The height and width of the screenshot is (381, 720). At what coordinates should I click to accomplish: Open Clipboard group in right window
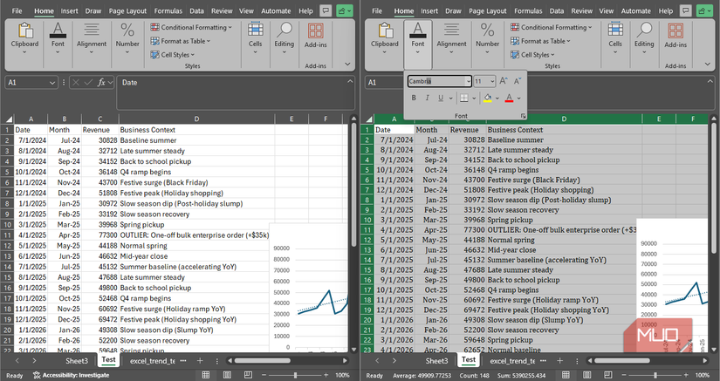pos(385,37)
